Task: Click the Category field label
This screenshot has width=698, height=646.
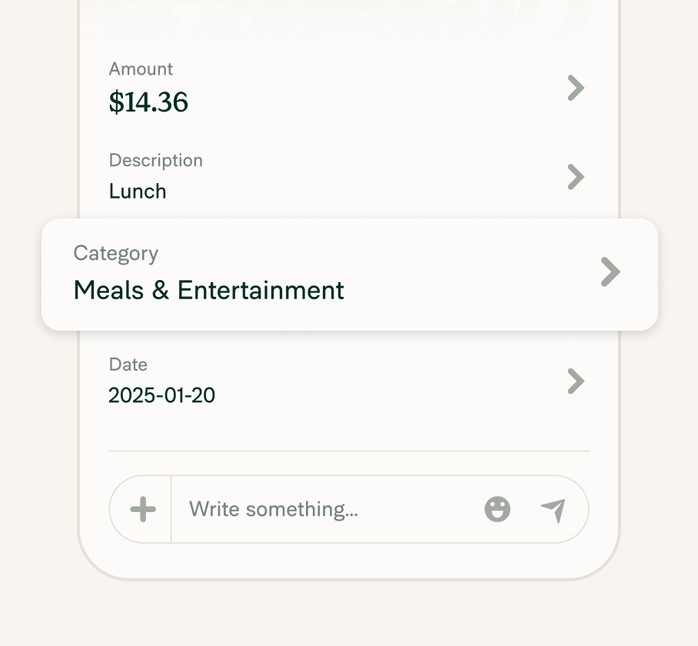Action: (x=116, y=254)
